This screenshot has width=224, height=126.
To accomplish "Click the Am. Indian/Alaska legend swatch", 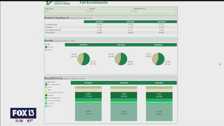I will 46,84.
